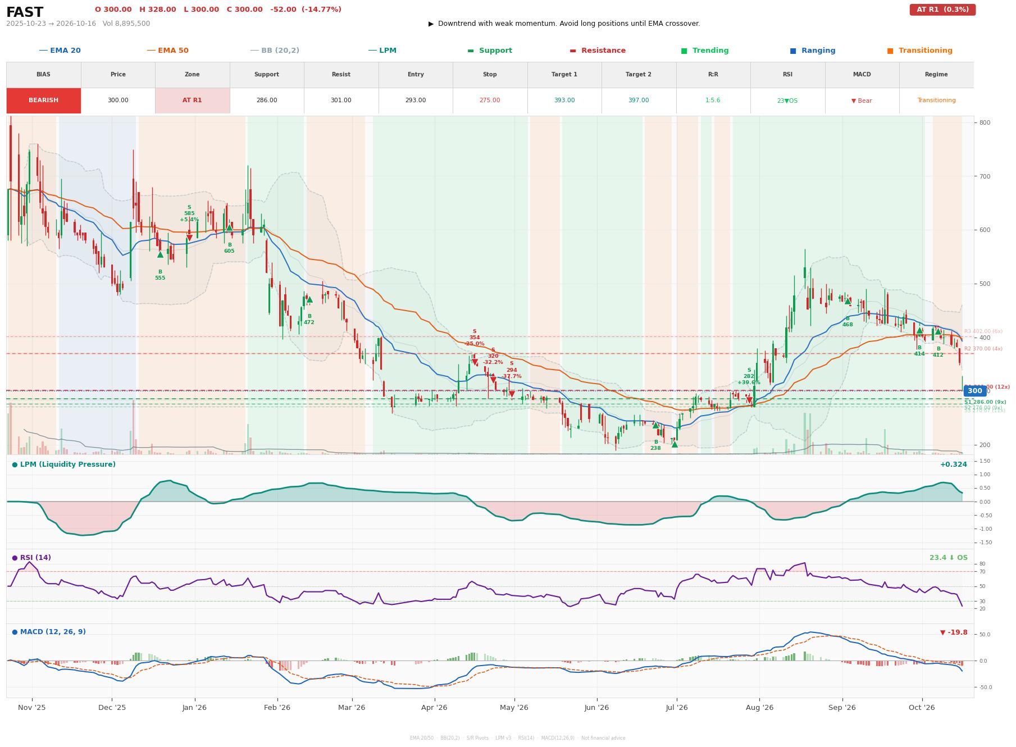
Task: Click the B 468 buy signal label
Action: [848, 322]
